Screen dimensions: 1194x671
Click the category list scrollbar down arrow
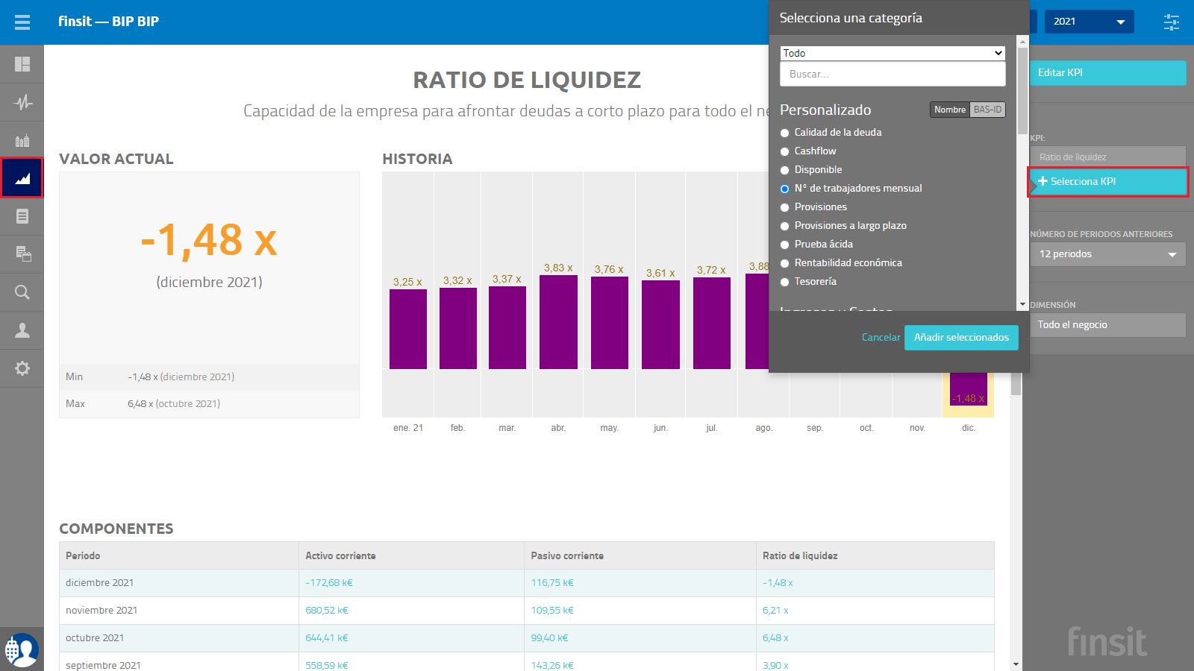pyautogui.click(x=1022, y=305)
